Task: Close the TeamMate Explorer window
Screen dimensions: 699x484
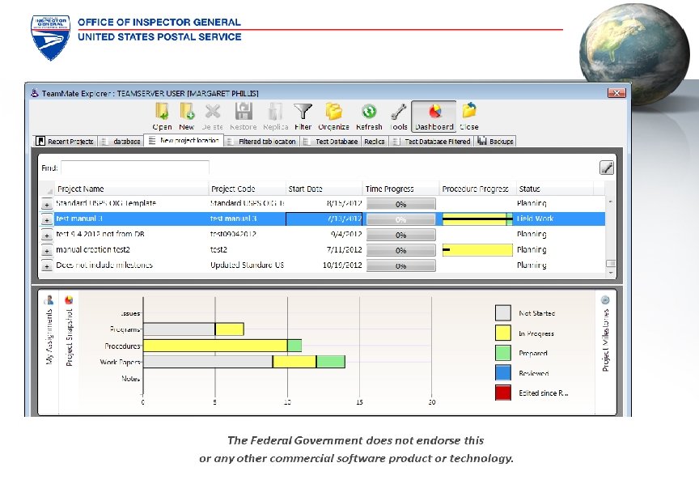Action: 616,93
